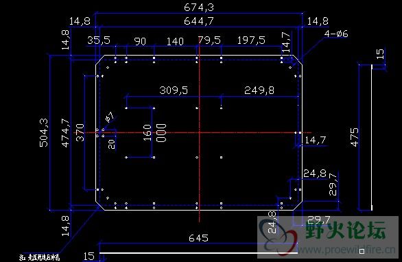402x262 pixels.
Task: Open the www.proewildfire.cn watermark link
Action: [346, 249]
